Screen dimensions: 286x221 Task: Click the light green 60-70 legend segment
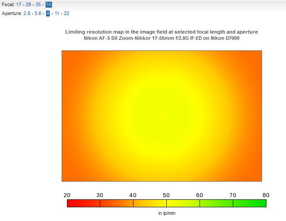[216, 203]
